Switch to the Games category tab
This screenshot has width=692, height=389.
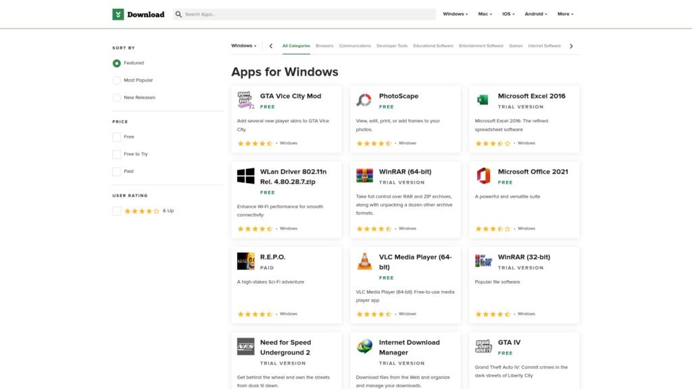(516, 46)
